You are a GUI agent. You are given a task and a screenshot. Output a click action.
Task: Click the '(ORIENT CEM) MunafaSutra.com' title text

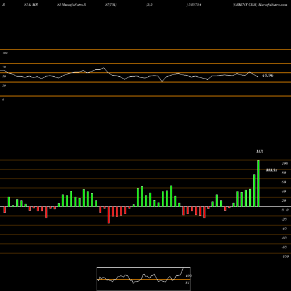(260, 5)
